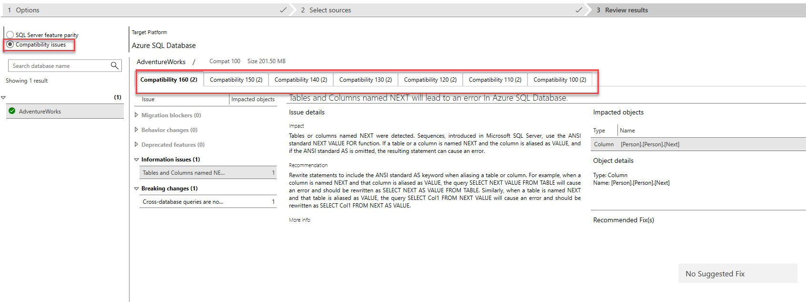Click the Search database name field

coord(65,66)
